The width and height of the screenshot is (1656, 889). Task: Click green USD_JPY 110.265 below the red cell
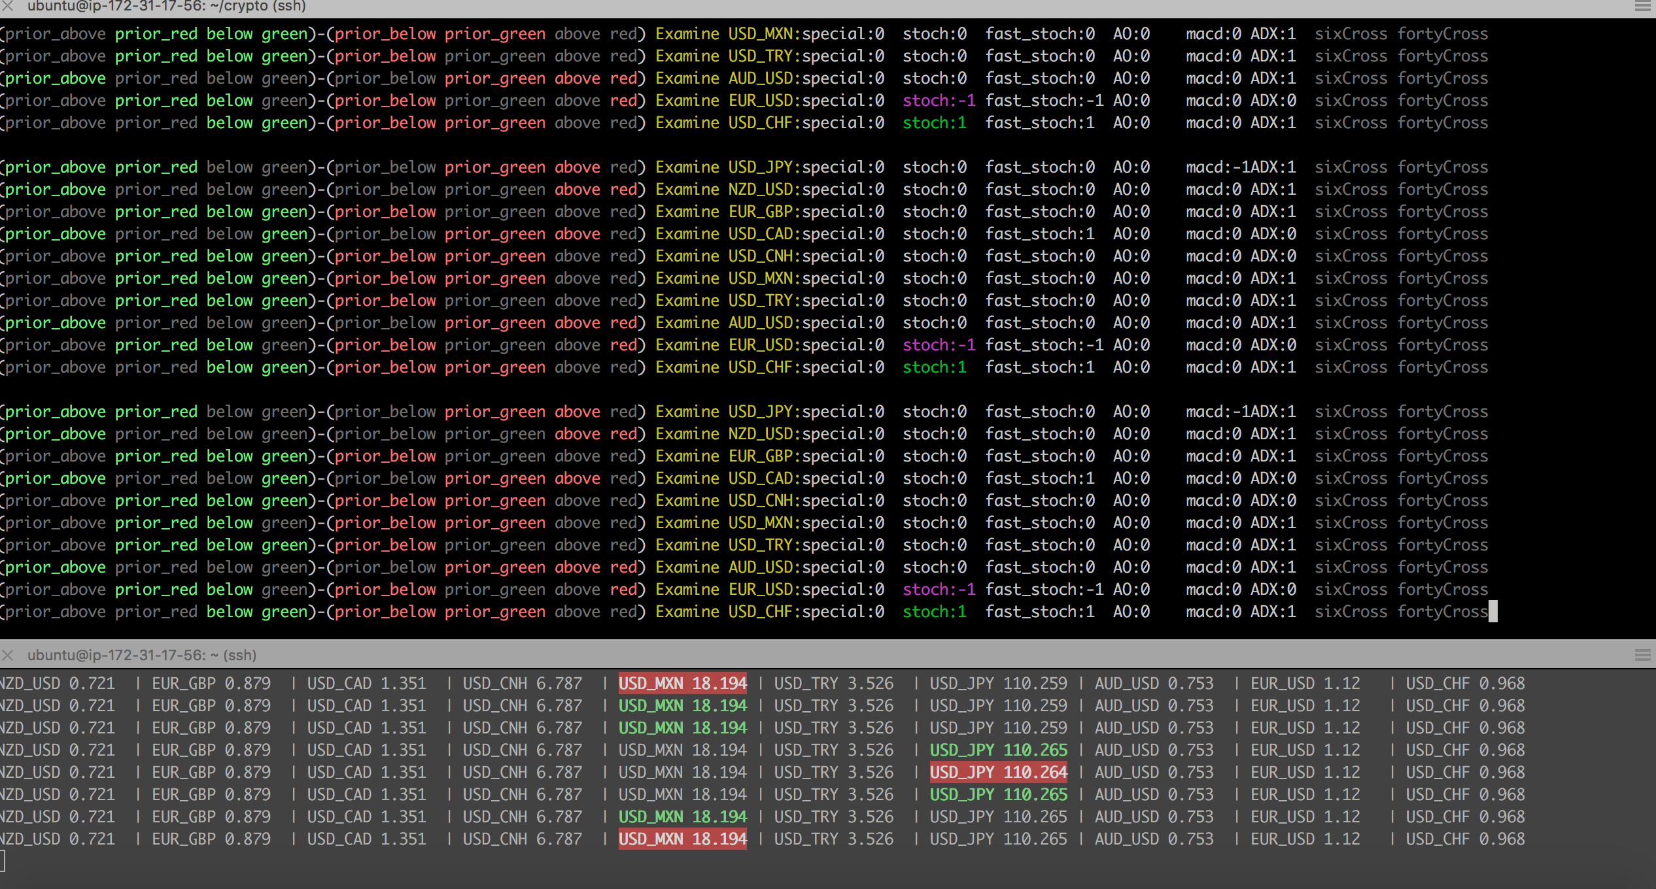coord(998,795)
